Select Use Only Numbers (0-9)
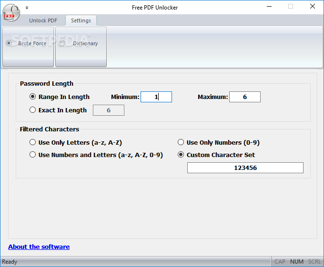 point(219,142)
